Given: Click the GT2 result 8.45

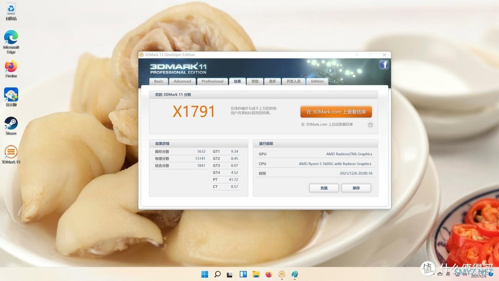Looking at the screenshot, I should coord(235,159).
